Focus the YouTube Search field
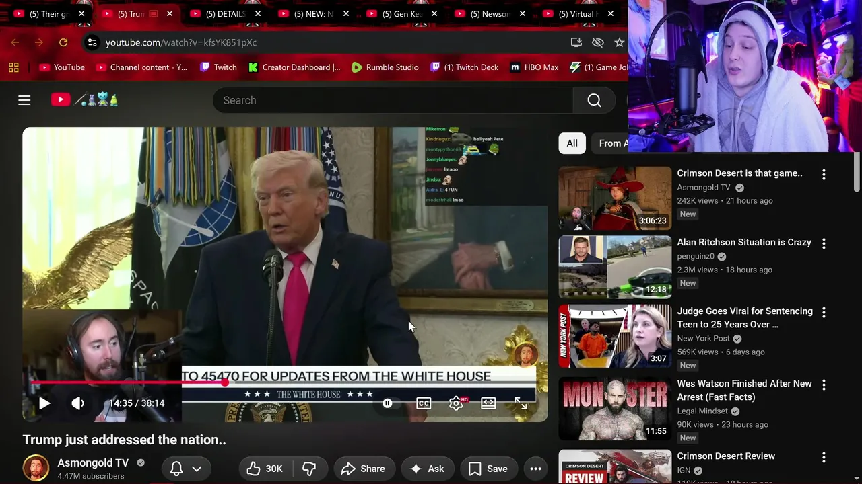 coord(393,100)
